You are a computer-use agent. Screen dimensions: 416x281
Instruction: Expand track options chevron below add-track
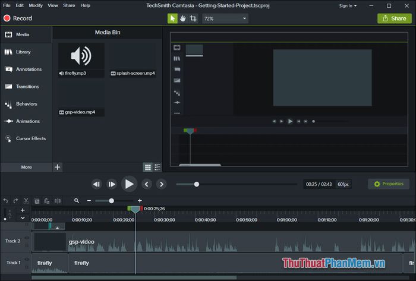pos(23,218)
